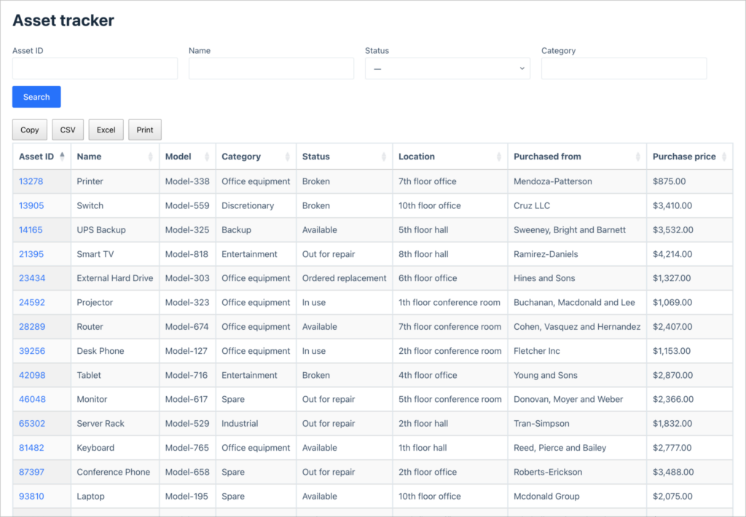Screen dimensions: 746x517
Task: Click the sort icon on the Category column
Action: [x=286, y=156]
